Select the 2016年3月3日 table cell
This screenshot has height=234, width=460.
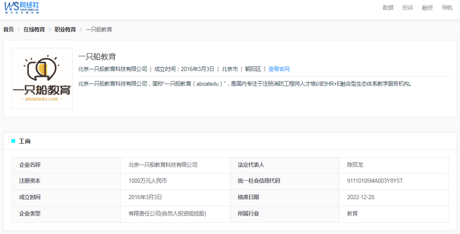point(176,197)
